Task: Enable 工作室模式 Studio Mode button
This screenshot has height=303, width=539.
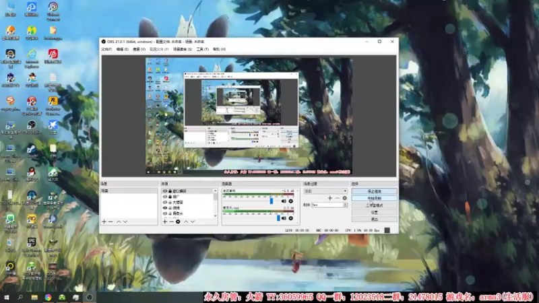Action: pos(375,205)
